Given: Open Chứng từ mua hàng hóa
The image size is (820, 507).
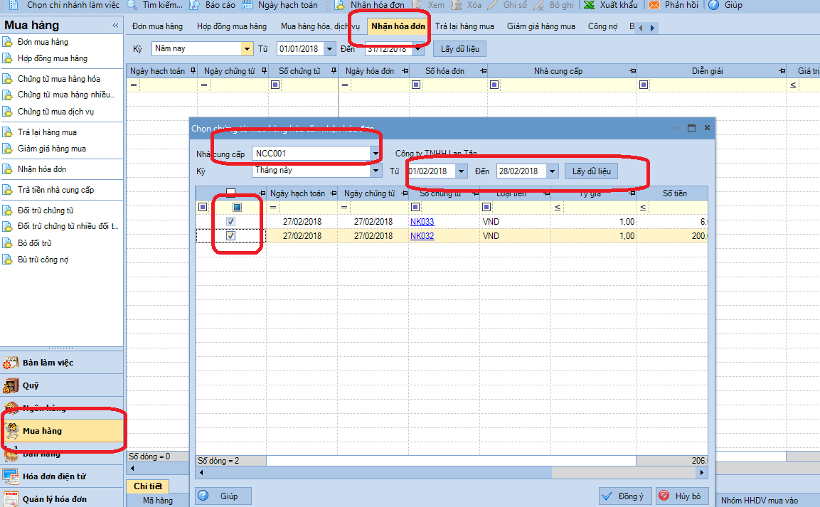Looking at the screenshot, I should pos(58,79).
